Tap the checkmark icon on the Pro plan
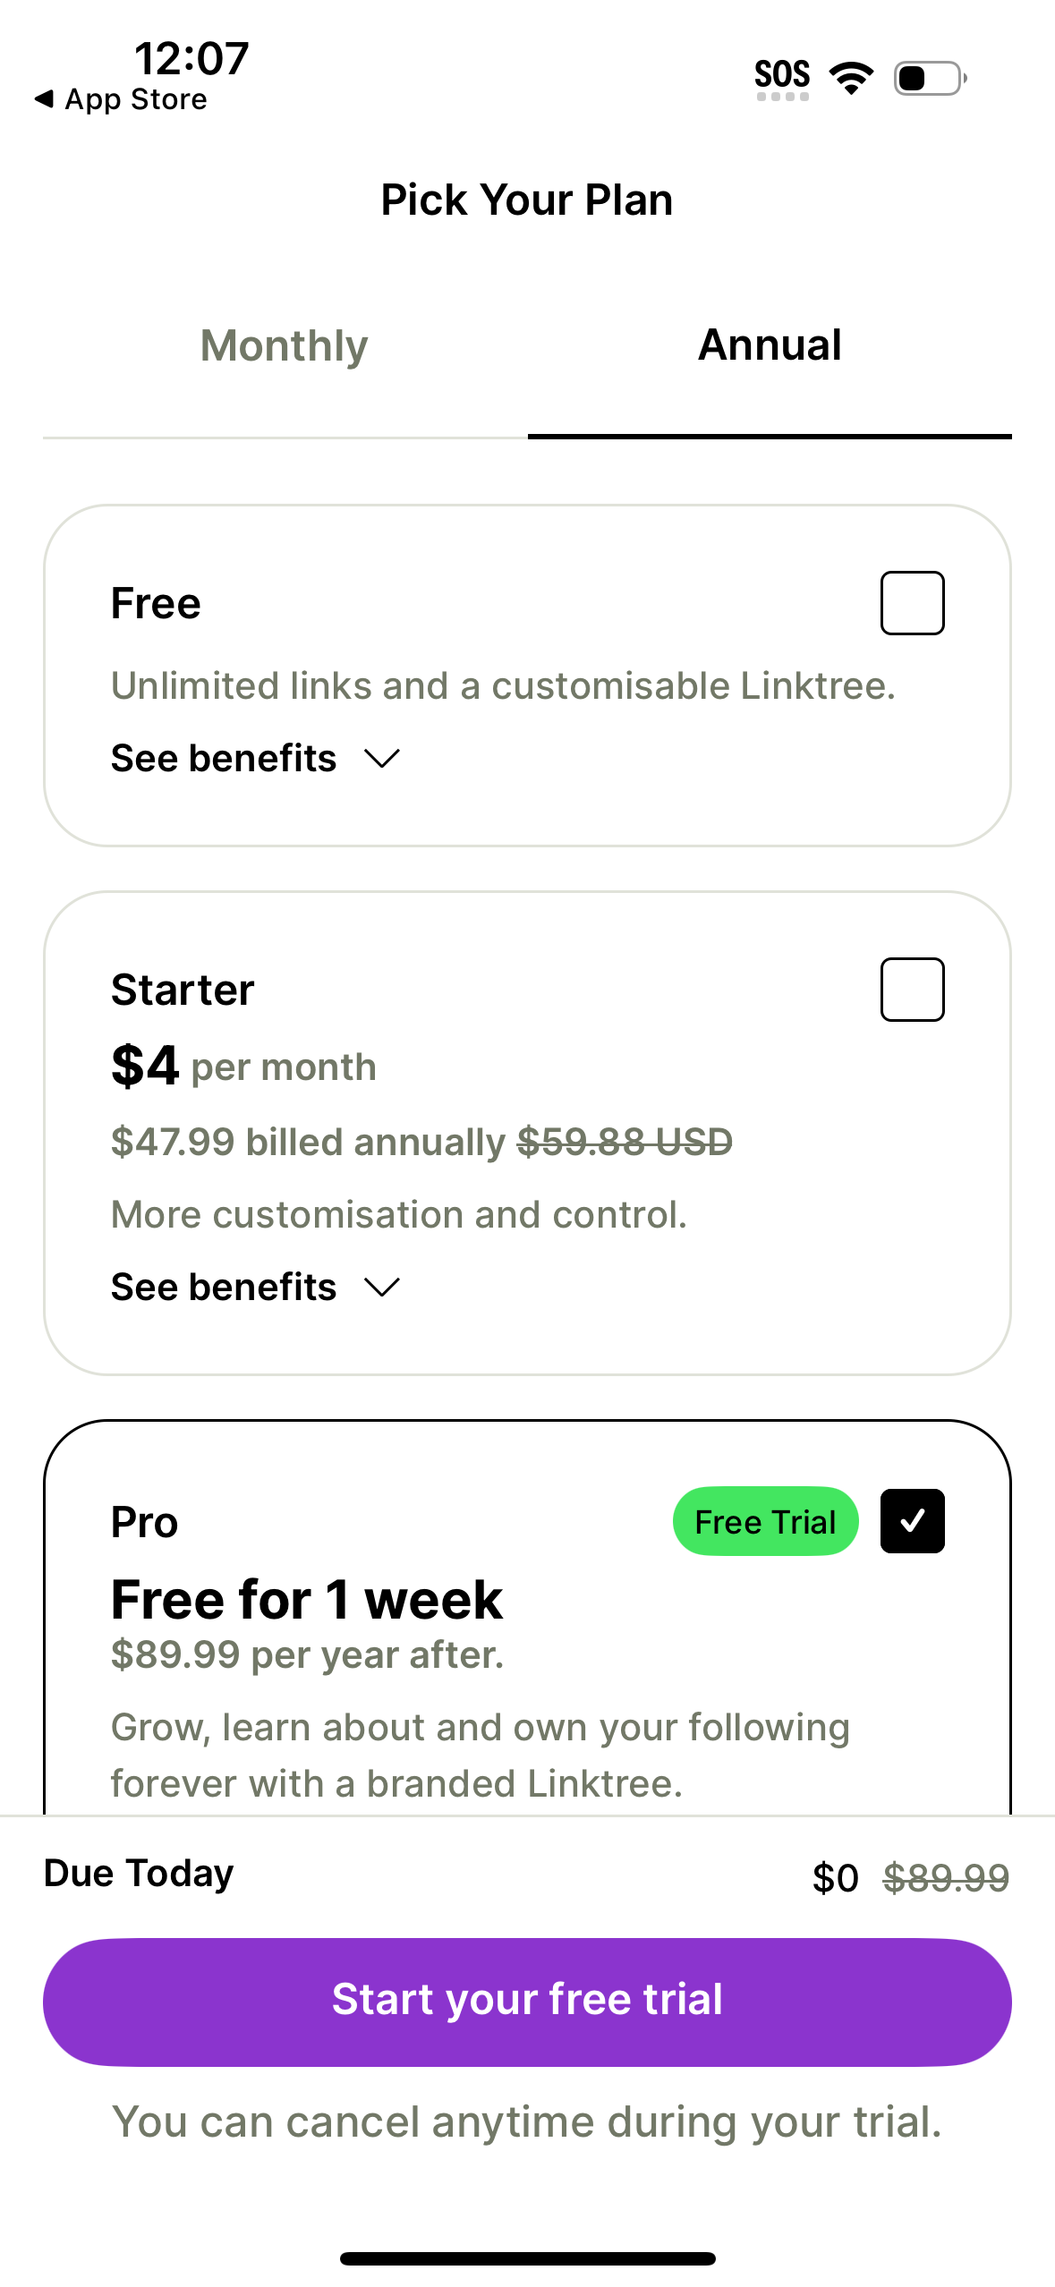Image resolution: width=1055 pixels, height=2287 pixels. [x=912, y=1521]
